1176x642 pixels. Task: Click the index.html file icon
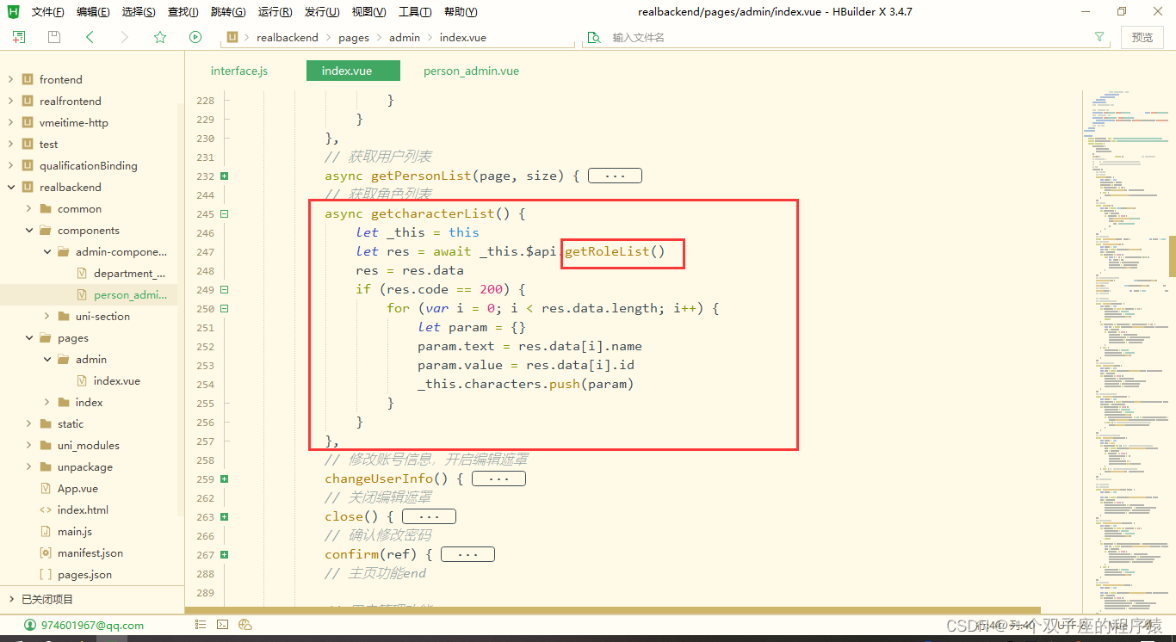(x=46, y=509)
